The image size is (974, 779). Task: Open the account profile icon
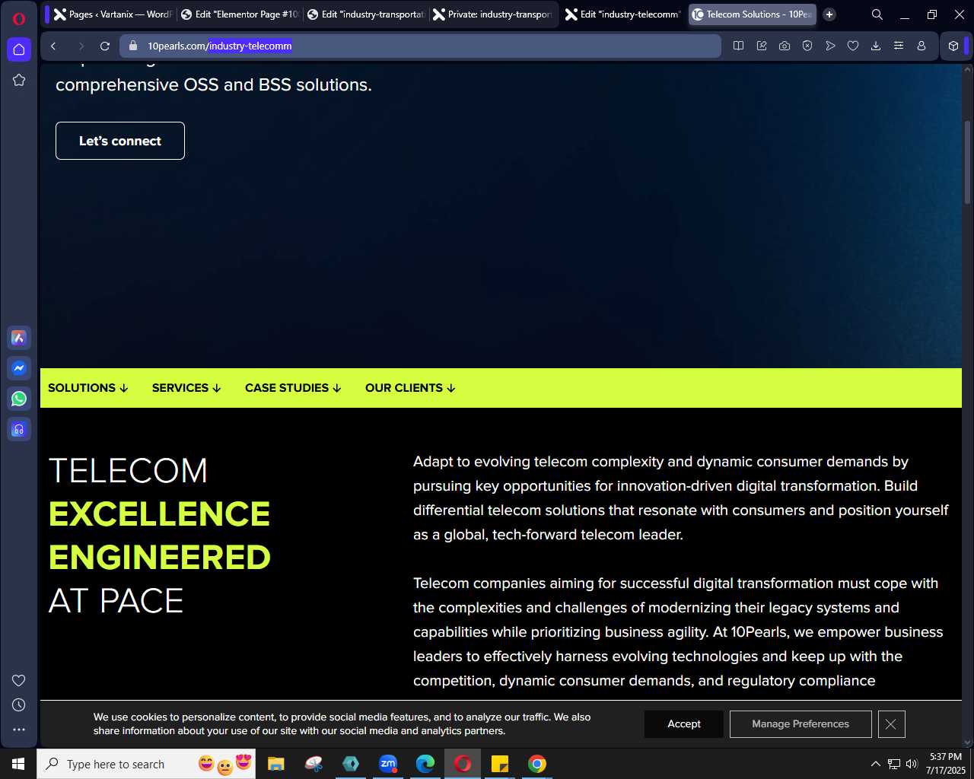pos(921,46)
